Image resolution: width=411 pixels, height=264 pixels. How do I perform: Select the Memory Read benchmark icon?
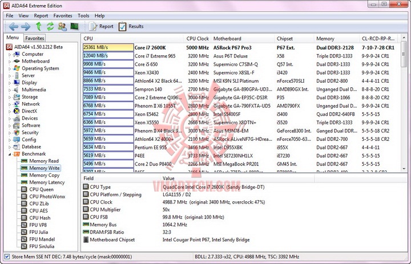[24, 161]
